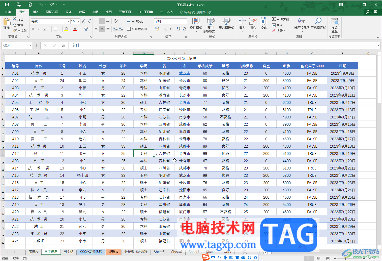
Task: Open the 成绩表 sheet tab
Action: tap(33, 252)
